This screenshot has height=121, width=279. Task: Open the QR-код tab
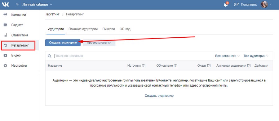125,29
